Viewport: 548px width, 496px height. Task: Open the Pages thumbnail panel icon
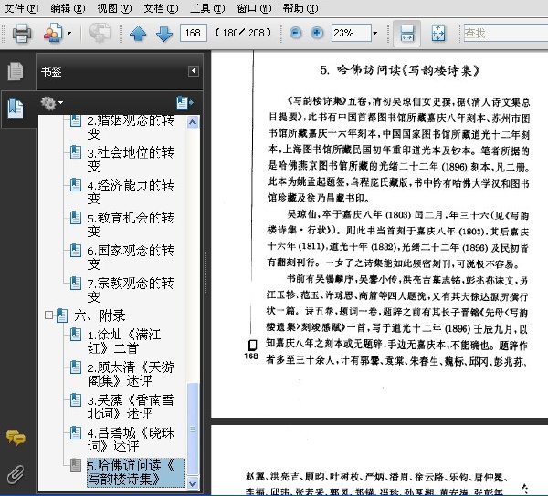pyautogui.click(x=16, y=71)
